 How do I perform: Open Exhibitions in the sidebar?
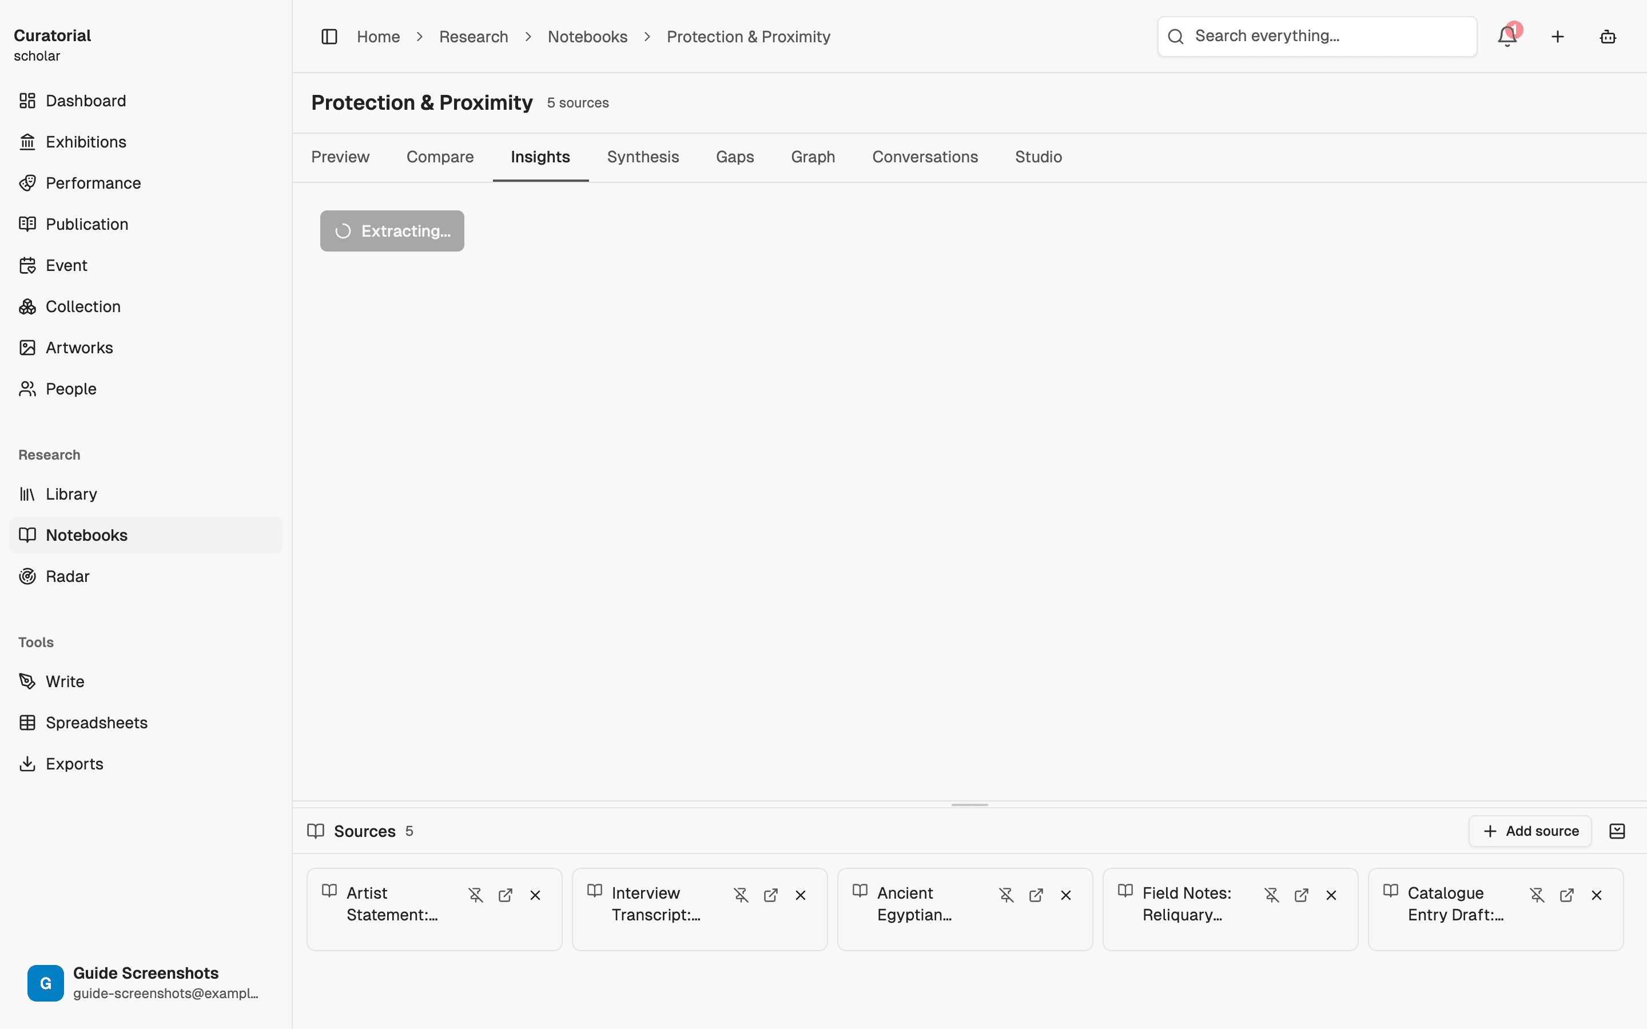coord(146,142)
